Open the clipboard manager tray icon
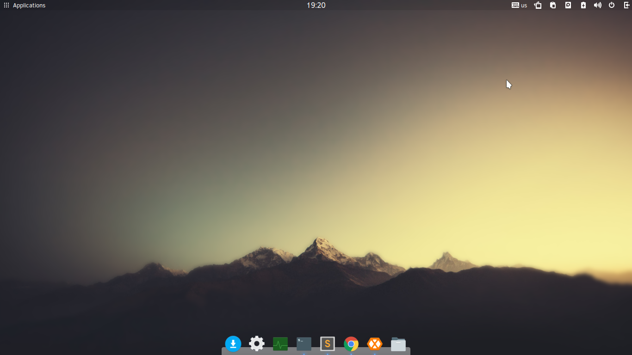This screenshot has height=355, width=632. 553,6
